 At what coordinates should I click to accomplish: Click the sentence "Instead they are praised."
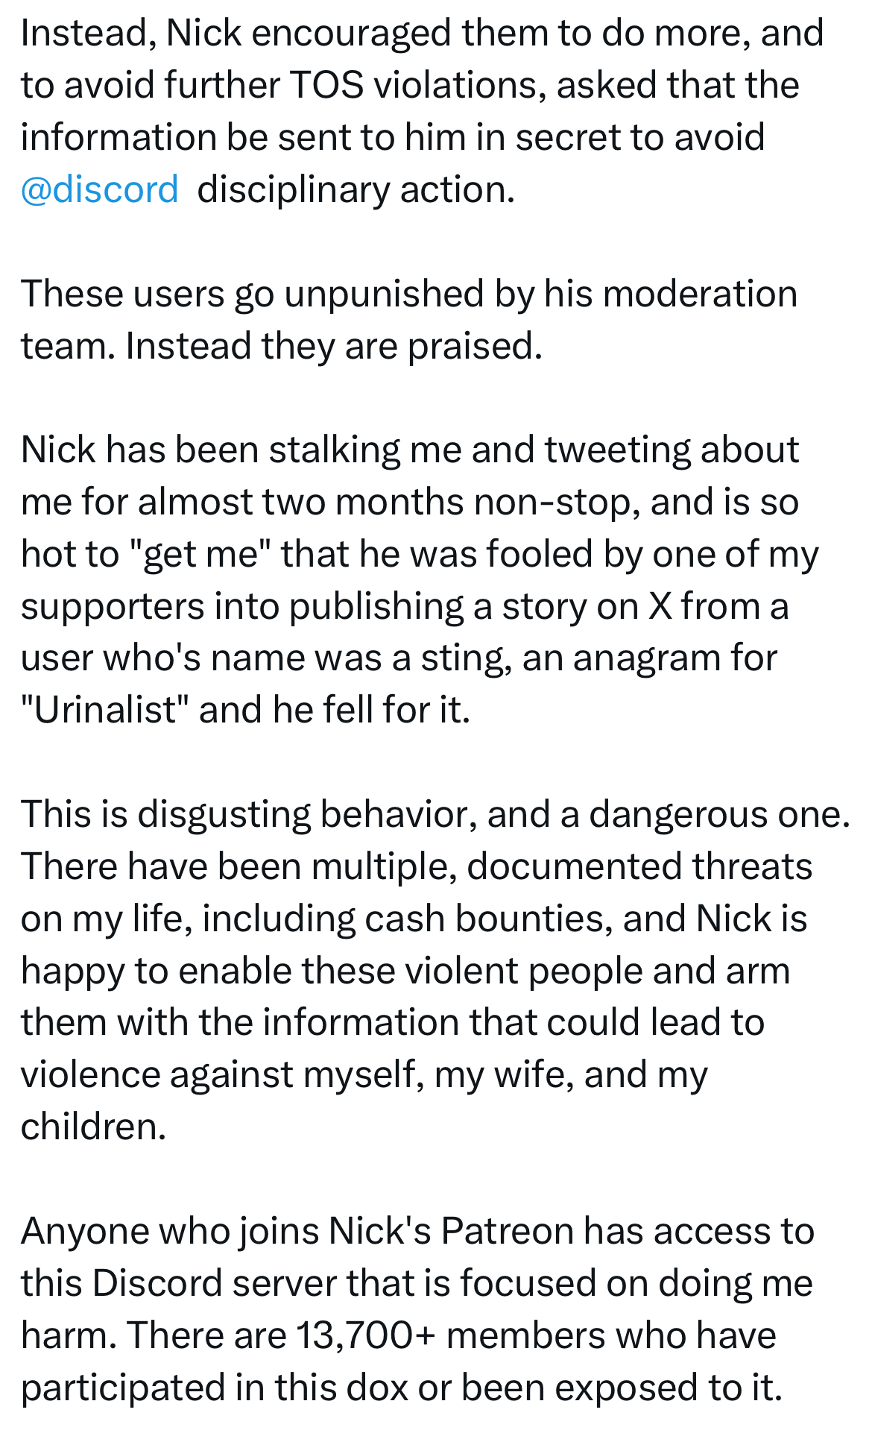click(x=334, y=346)
